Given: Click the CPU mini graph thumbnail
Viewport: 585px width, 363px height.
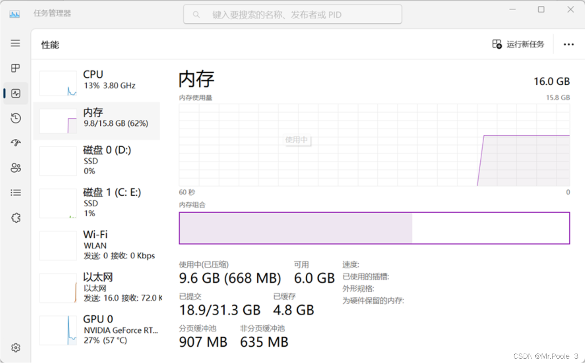Looking at the screenshot, I should [58, 83].
